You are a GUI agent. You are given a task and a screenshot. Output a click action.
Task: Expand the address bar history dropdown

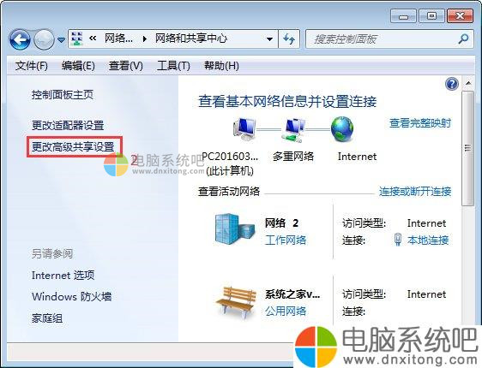pyautogui.click(x=270, y=39)
